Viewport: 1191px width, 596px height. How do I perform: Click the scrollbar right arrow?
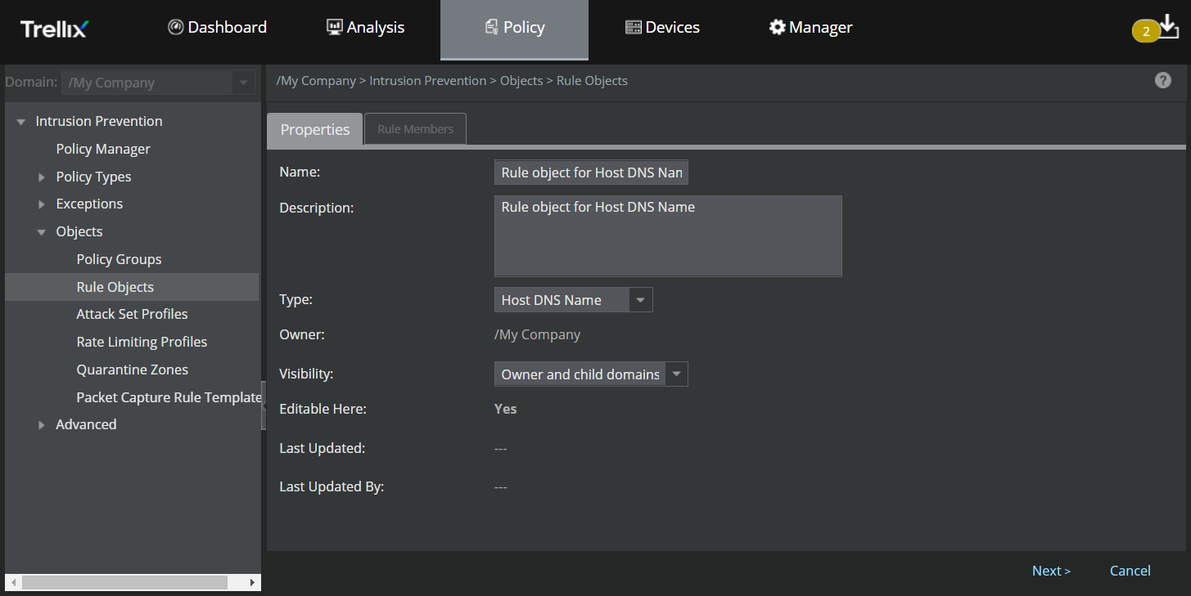pyautogui.click(x=253, y=582)
